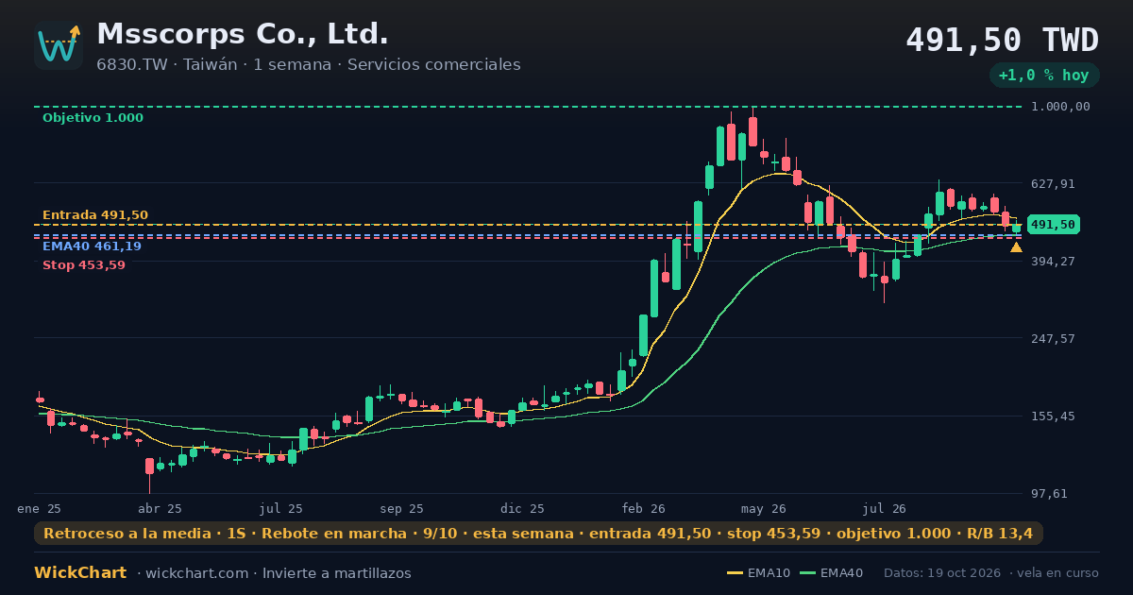Click the Stop 453,59 label
This screenshot has height=595, width=1133.
84,265
